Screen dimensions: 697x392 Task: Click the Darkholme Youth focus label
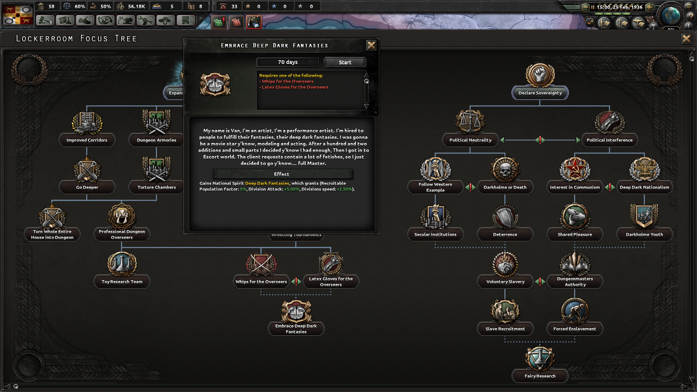(644, 234)
